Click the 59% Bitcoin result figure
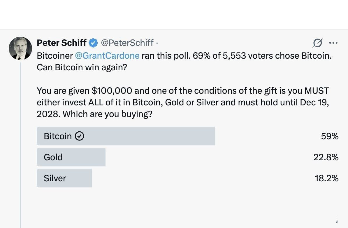The image size is (348, 228). pyautogui.click(x=330, y=136)
